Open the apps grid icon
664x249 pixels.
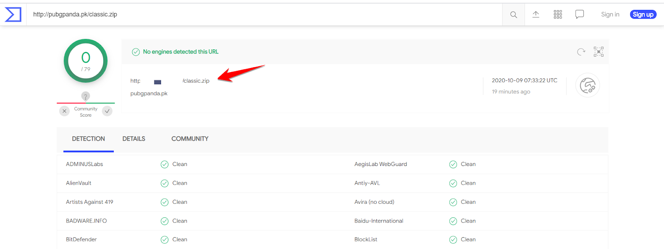pos(558,15)
